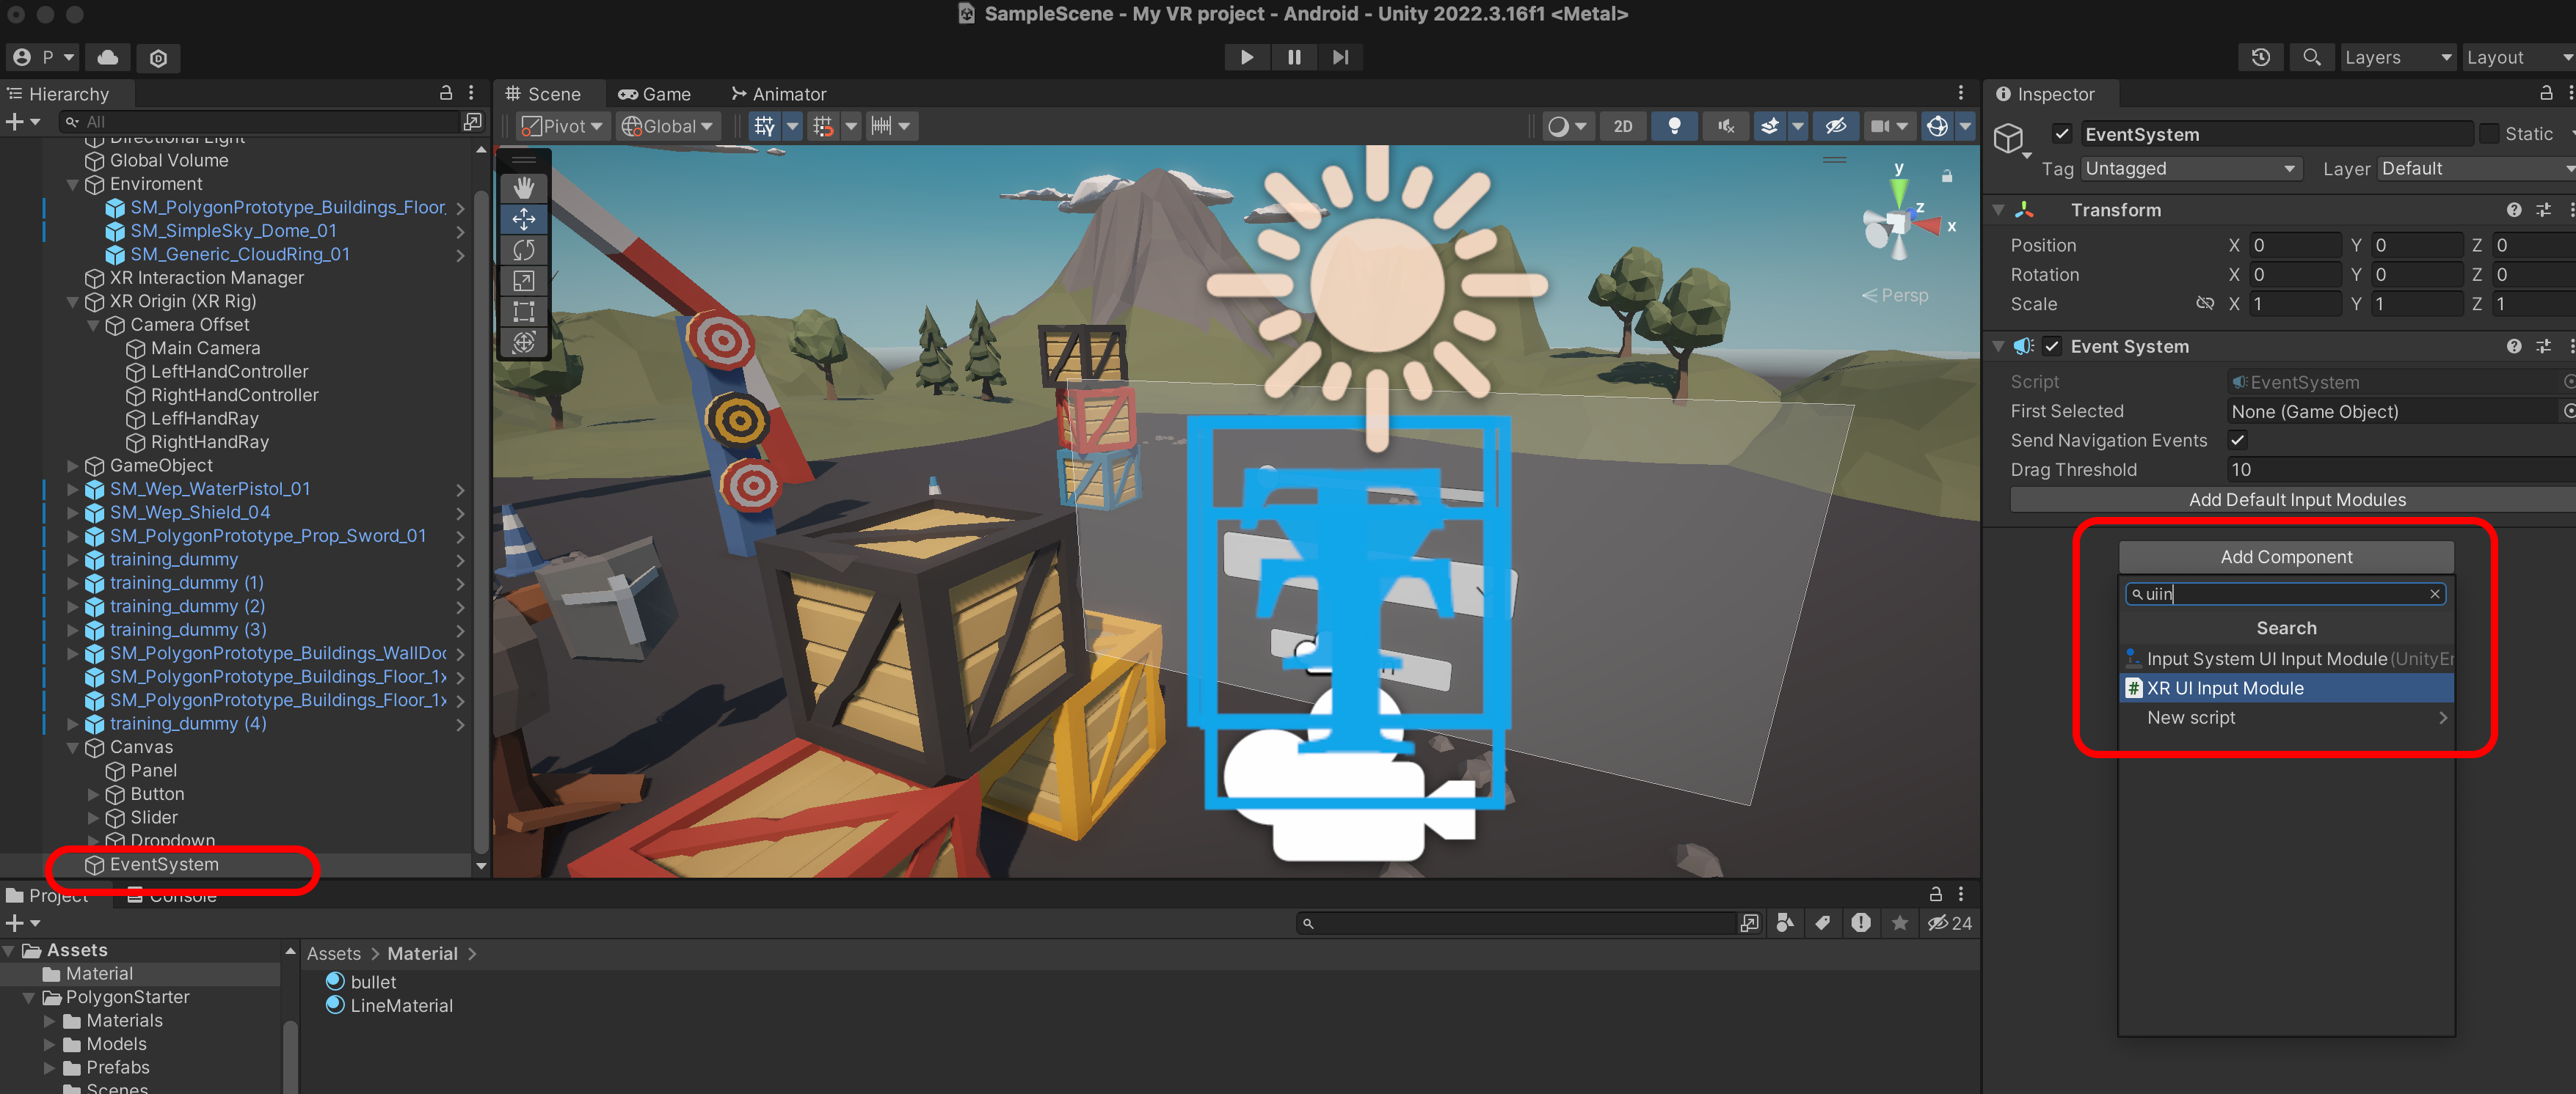Select the Move tool in scene toolbar
The width and height of the screenshot is (2576, 1094).
point(523,219)
